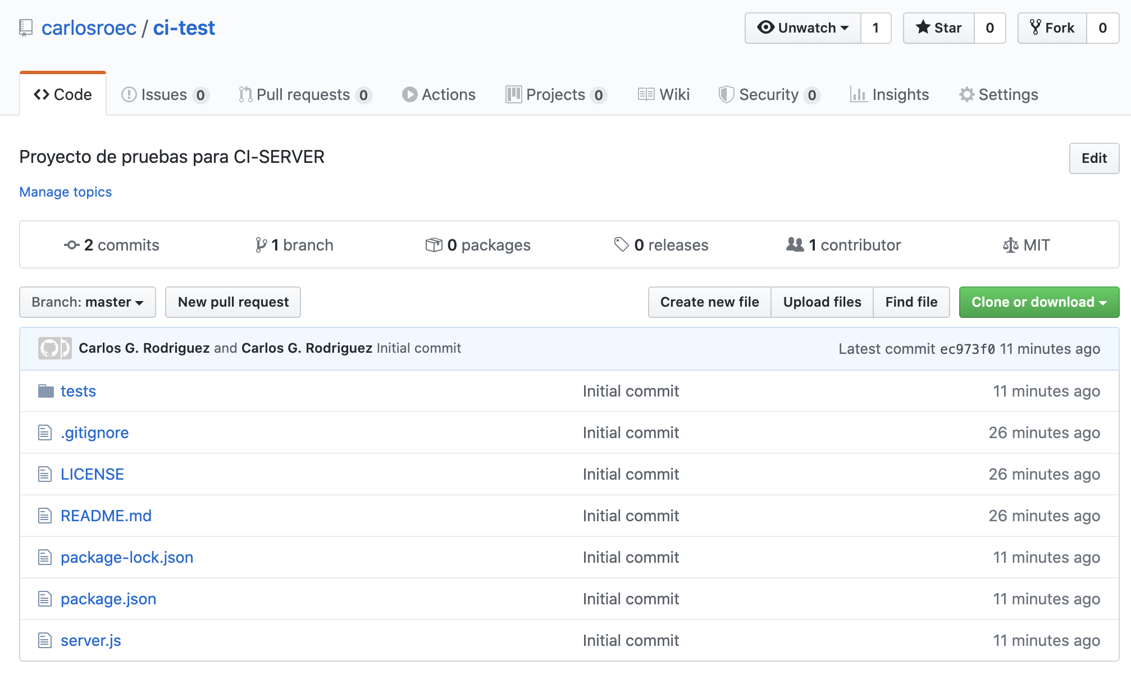Click the tests folder icon
Screen dimensions: 1131x674
pos(46,391)
